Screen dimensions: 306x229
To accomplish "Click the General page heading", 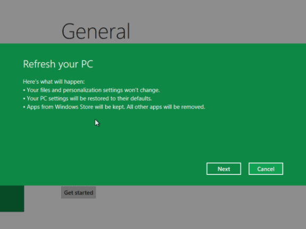I will coord(96,31).
